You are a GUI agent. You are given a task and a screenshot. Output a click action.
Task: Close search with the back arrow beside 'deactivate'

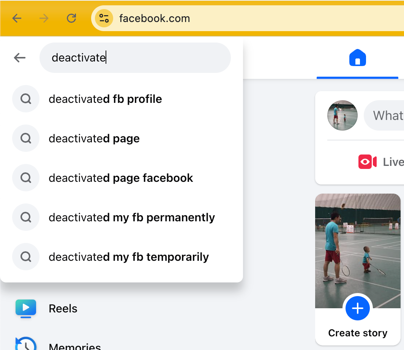(20, 58)
